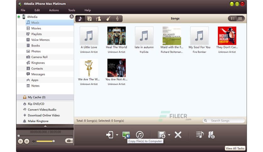Click Add File(s) to Device icon
This screenshot has height=152, width=263.
coord(162,135)
